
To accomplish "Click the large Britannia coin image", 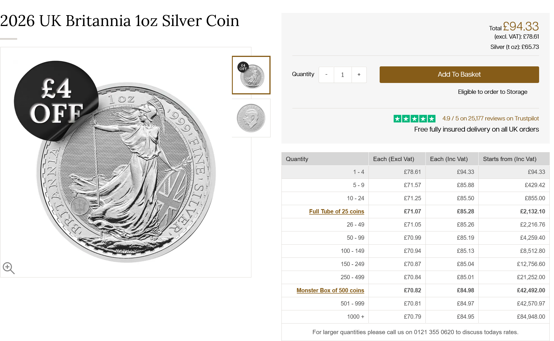I will pyautogui.click(x=126, y=172).
